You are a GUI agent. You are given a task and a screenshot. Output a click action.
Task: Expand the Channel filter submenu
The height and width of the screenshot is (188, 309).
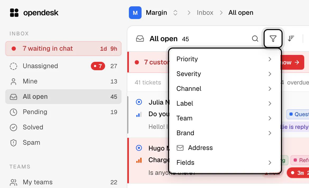[225, 89]
